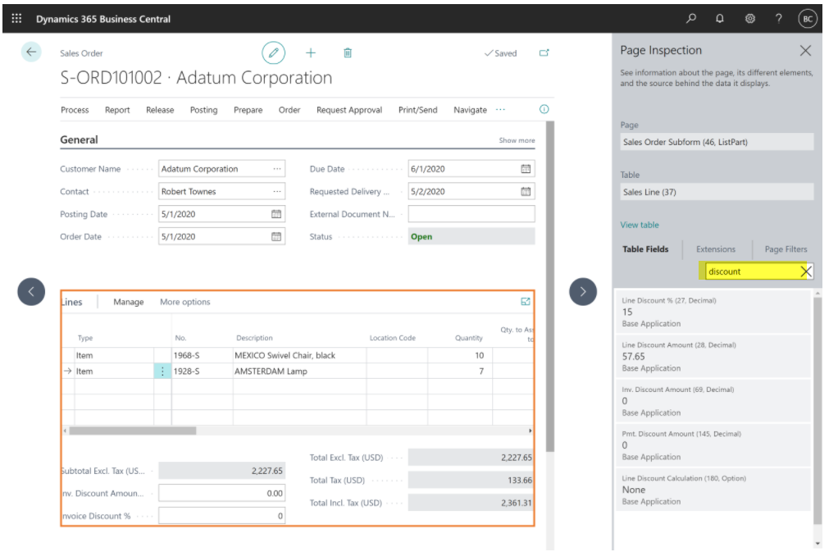The image size is (838, 552).
Task: Click Show more in General section
Action: pos(517,140)
